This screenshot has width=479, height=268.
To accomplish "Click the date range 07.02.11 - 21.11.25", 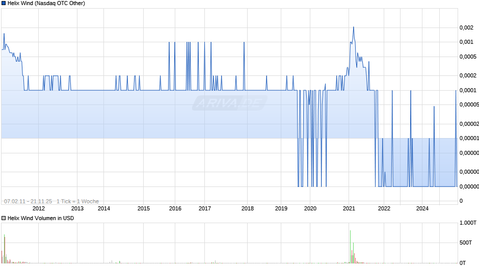I will pos(28,201).
